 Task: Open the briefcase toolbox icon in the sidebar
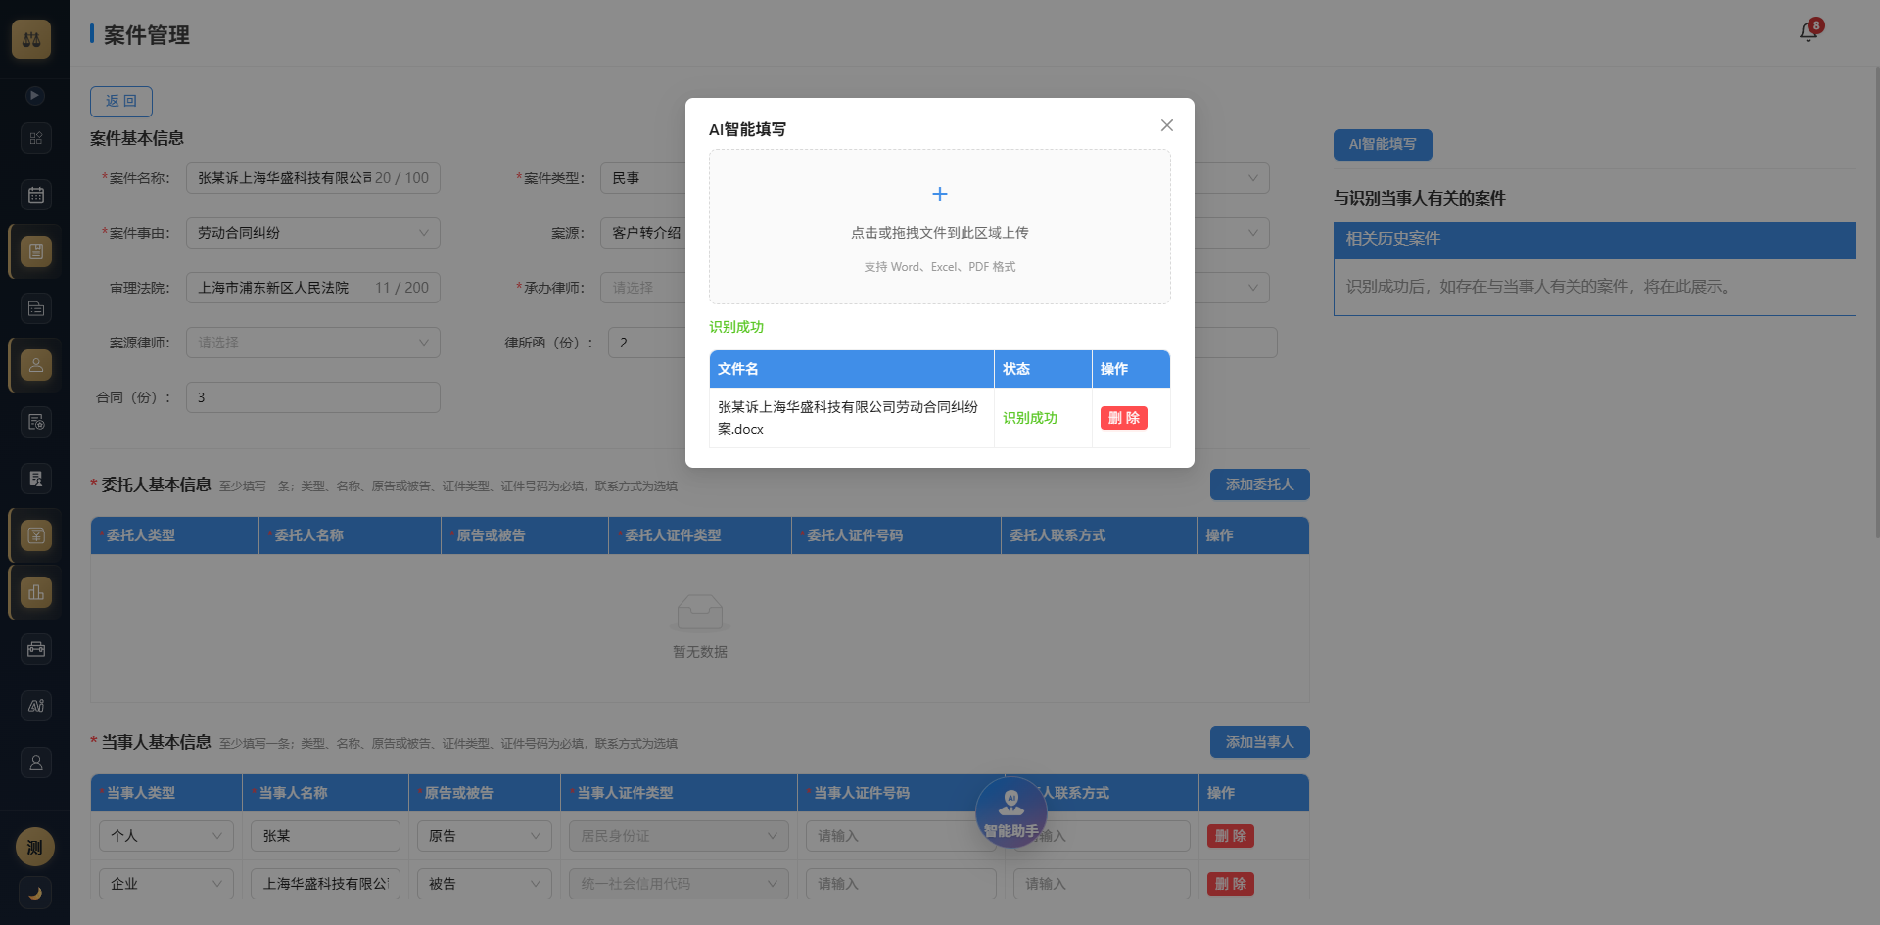pos(36,649)
